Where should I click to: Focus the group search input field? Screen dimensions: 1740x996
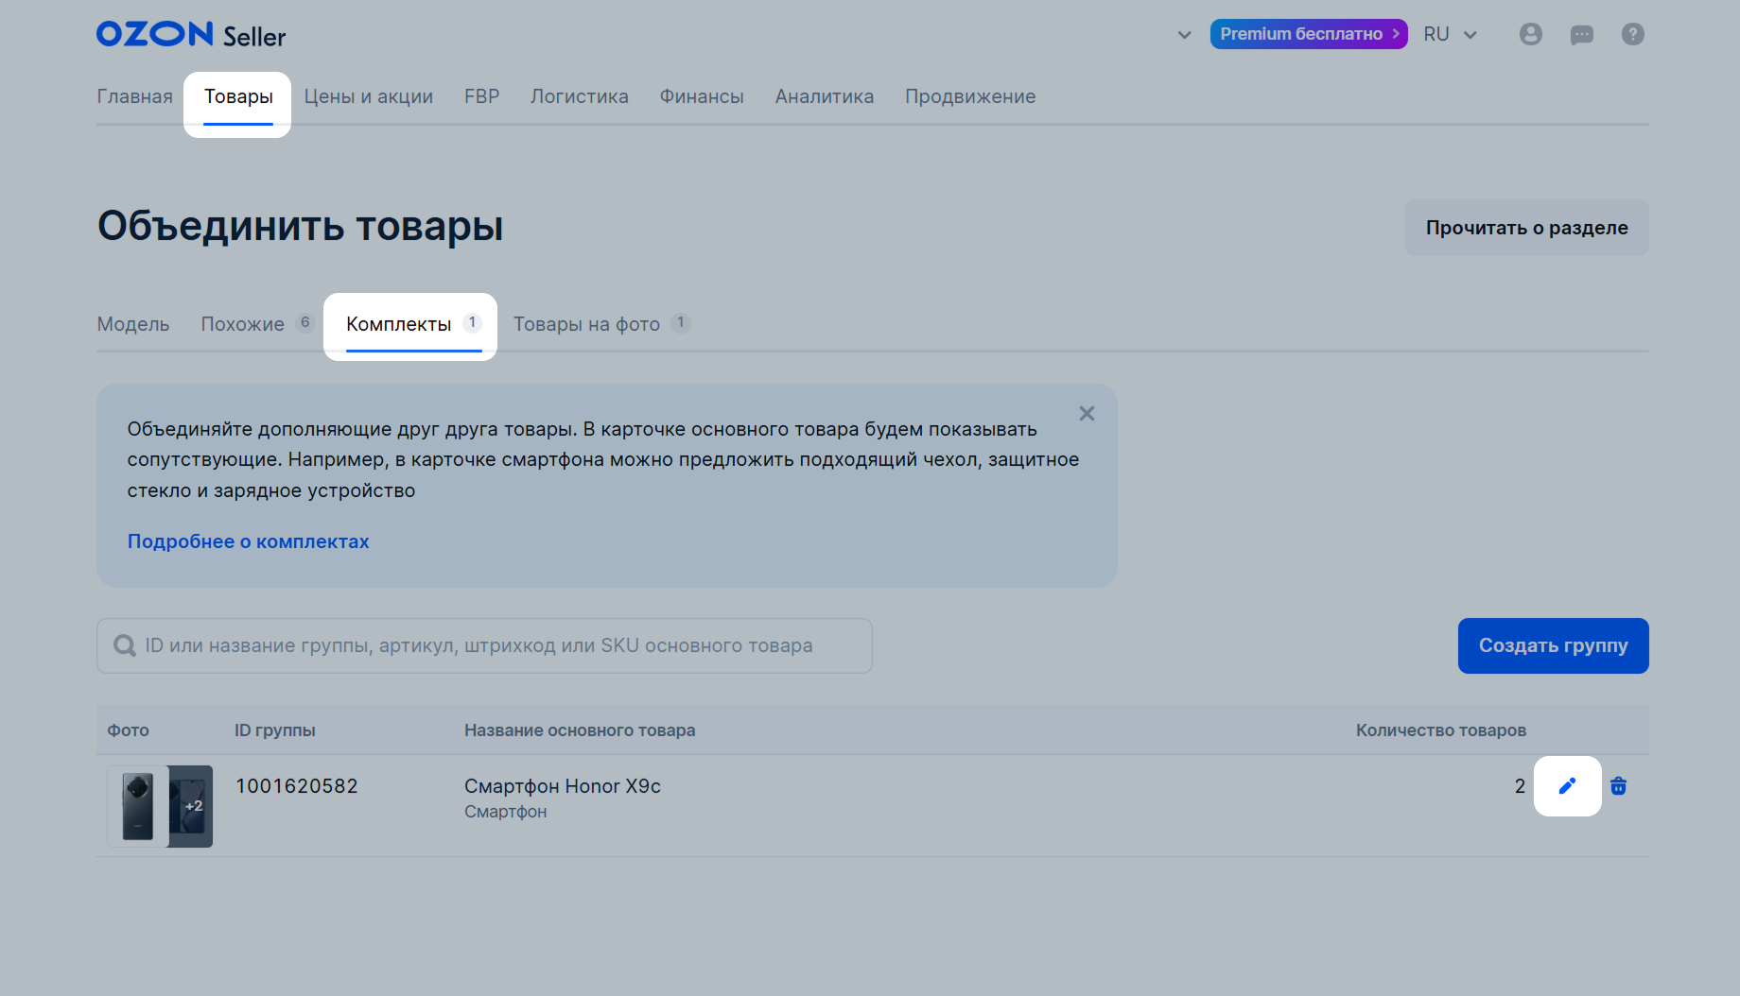[484, 645]
